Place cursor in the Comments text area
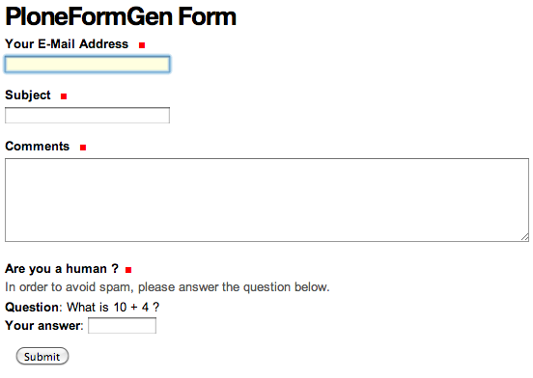The height and width of the screenshot is (378, 533). (x=266, y=200)
